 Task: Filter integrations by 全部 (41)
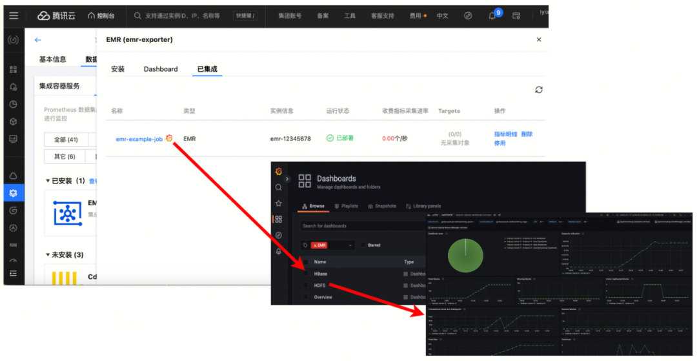[66, 139]
